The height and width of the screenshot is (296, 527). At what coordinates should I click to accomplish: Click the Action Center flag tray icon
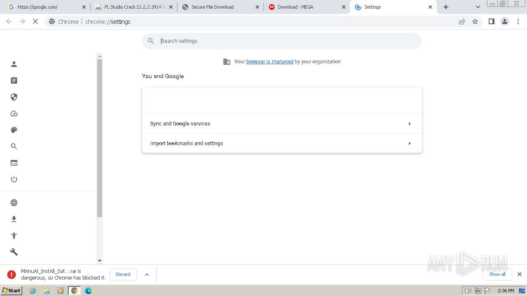488,291
